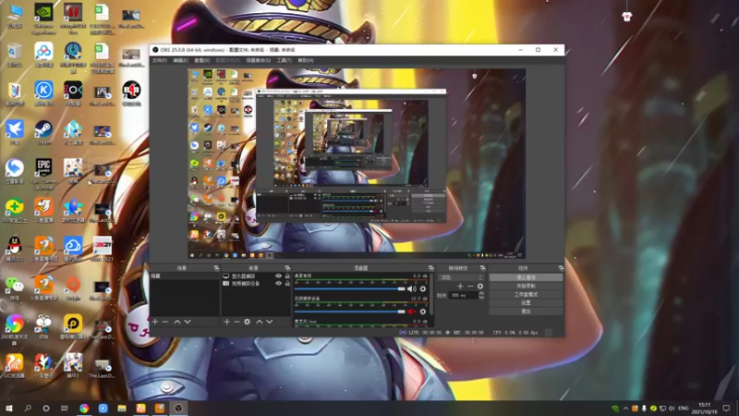Screen dimensions: 739x416
Task: Open Settings from the Controls panel
Action: click(526, 303)
